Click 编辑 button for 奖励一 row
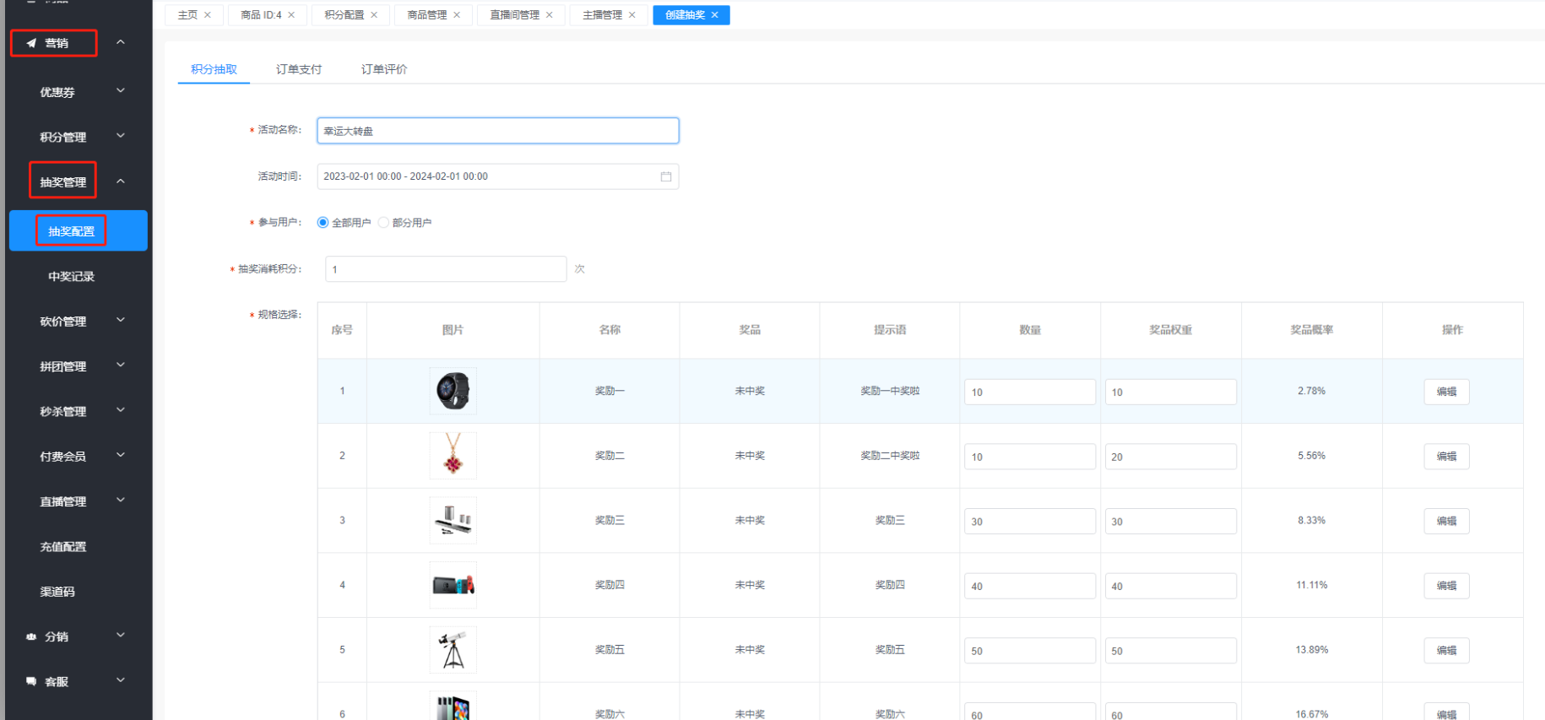This screenshot has width=1545, height=720. (1445, 392)
